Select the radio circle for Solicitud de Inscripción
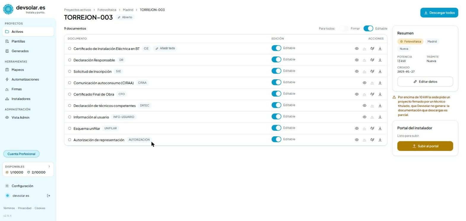The image size is (466, 221). tap(70, 71)
